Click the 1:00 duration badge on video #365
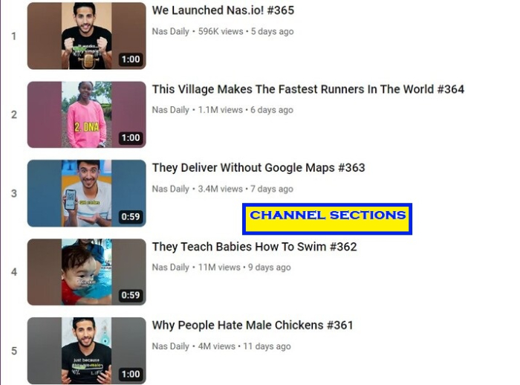The width and height of the screenshot is (520, 385). [131, 59]
